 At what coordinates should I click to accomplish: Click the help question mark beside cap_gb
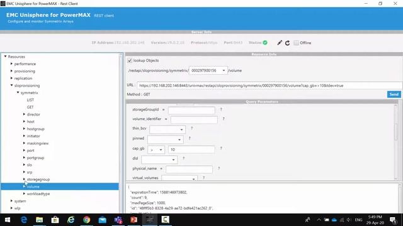221,148
